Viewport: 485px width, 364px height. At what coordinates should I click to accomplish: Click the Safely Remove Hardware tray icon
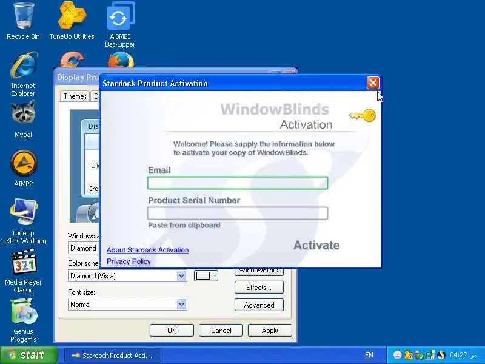[x=419, y=355]
